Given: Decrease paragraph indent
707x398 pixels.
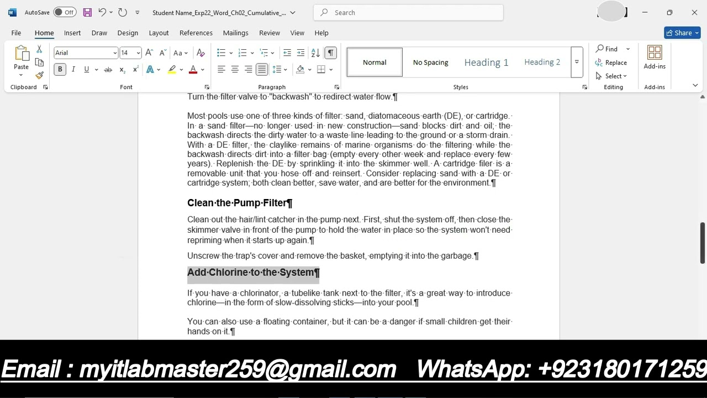Looking at the screenshot, I should [x=287, y=53].
